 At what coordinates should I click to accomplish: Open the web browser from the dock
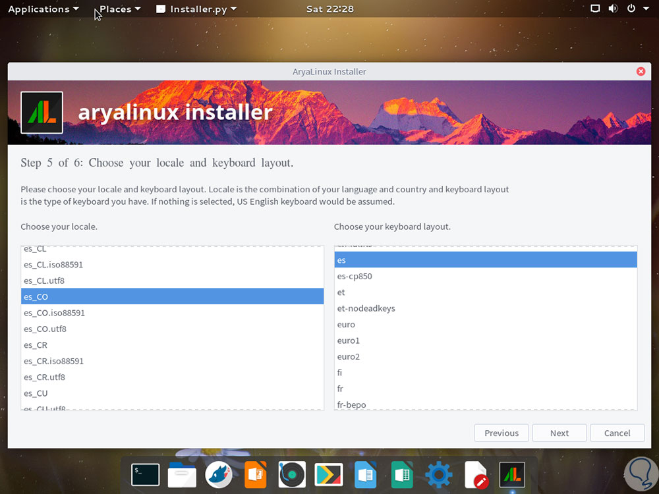pyautogui.click(x=219, y=474)
